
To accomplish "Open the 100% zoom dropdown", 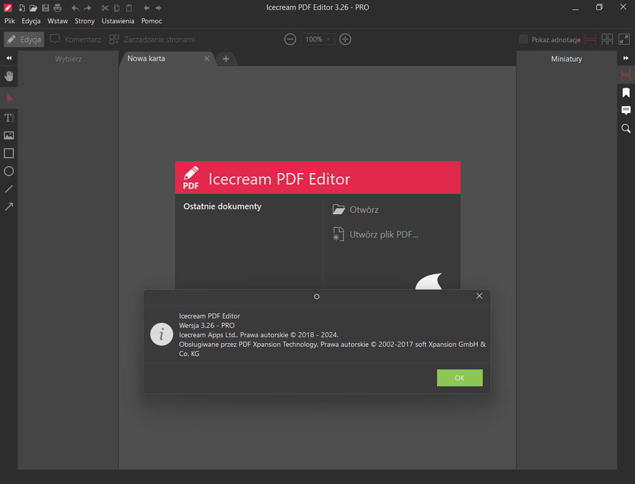I will tap(317, 39).
